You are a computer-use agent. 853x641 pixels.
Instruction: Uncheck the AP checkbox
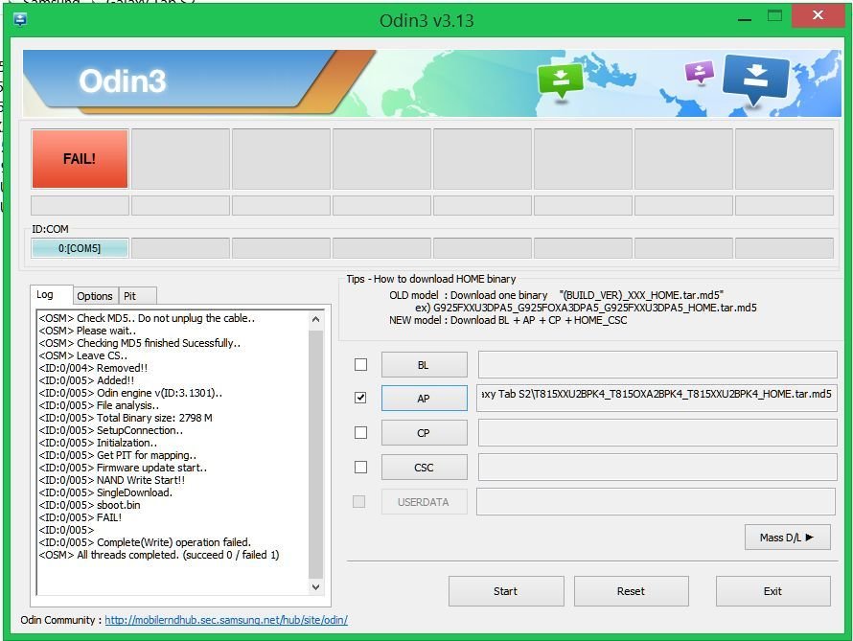pyautogui.click(x=360, y=398)
